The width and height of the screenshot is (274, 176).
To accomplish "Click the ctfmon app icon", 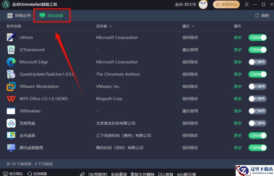I will [11, 37].
